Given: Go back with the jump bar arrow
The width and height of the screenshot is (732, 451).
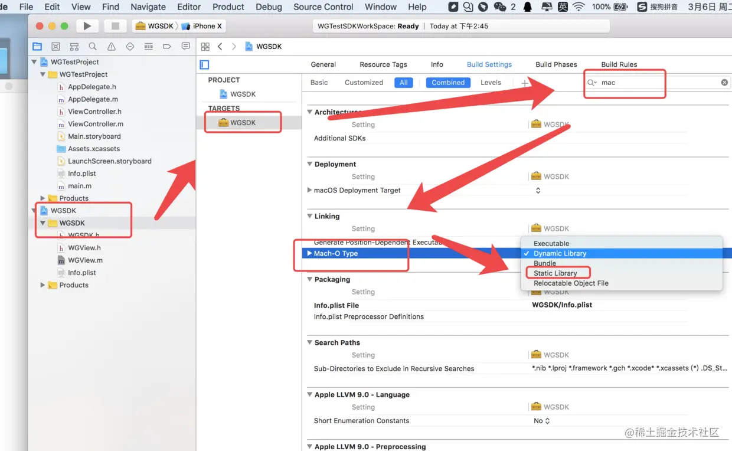Looking at the screenshot, I should point(220,47).
